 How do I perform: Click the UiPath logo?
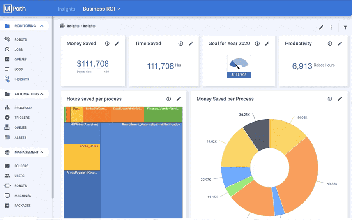[15, 9]
